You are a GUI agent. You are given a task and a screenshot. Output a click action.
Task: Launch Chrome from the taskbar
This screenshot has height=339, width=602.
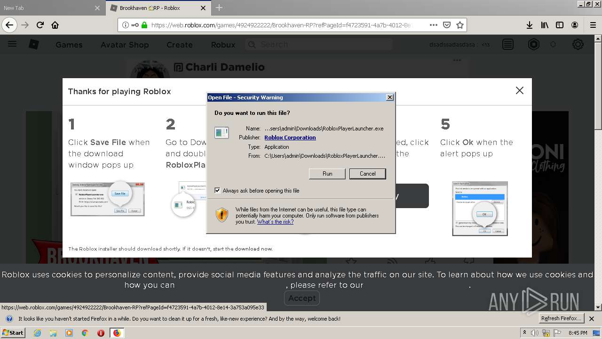click(x=85, y=333)
